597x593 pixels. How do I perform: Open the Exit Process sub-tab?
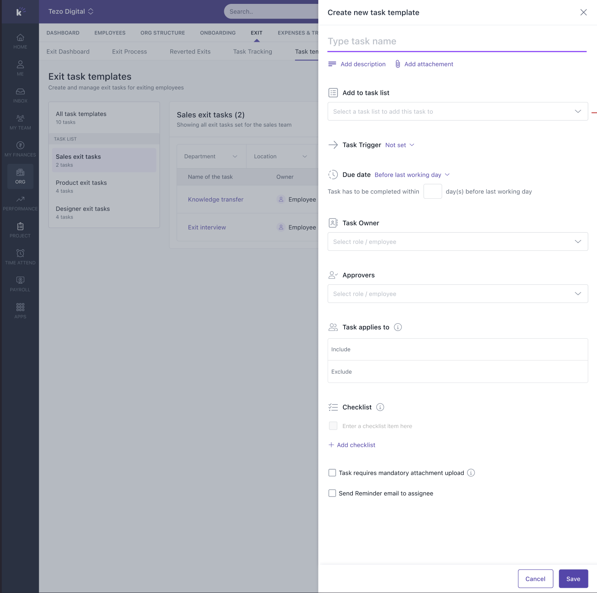click(129, 52)
